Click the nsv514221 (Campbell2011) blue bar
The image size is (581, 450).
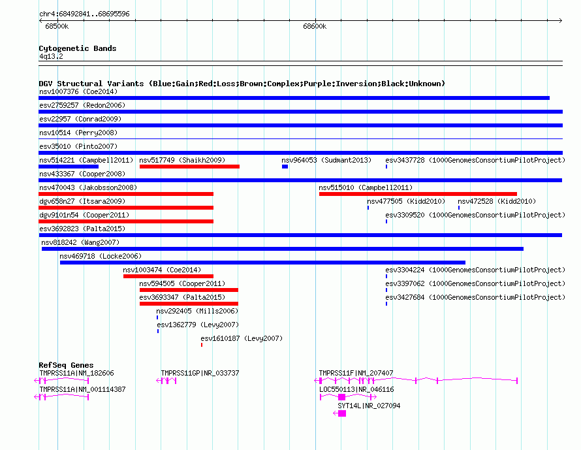coord(69,167)
